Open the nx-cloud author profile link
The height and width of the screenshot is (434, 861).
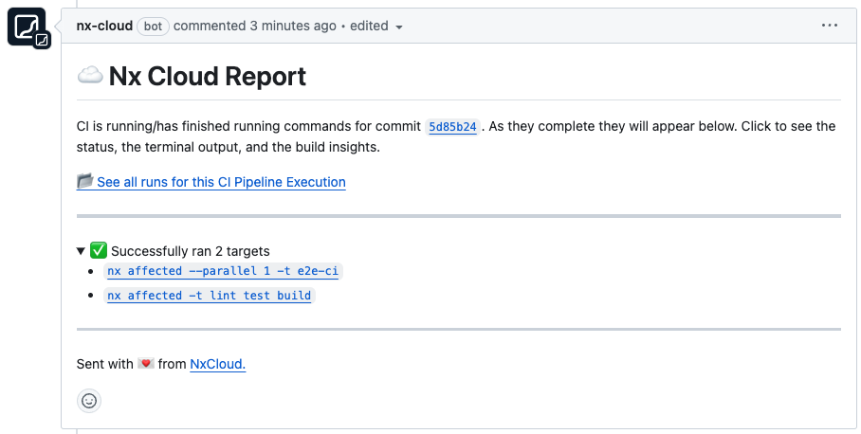click(x=104, y=26)
